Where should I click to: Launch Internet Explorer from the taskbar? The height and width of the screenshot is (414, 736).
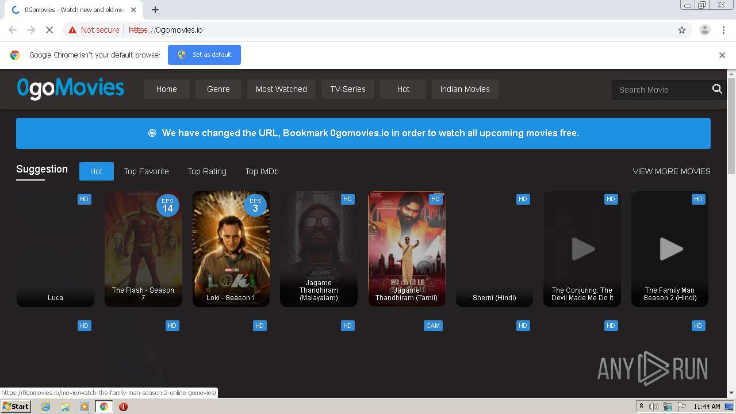[46, 407]
